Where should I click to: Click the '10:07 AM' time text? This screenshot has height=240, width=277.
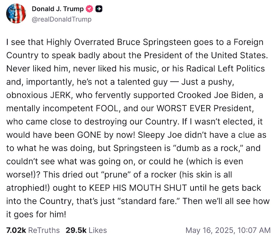254,230
